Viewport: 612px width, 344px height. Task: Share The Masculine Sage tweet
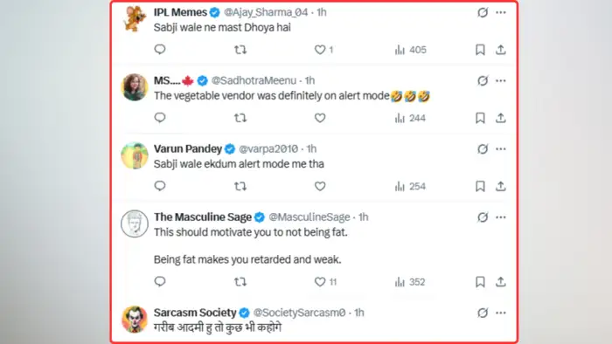click(501, 282)
